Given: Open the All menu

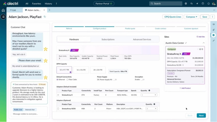Looking at the screenshot, I should click(27, 4).
